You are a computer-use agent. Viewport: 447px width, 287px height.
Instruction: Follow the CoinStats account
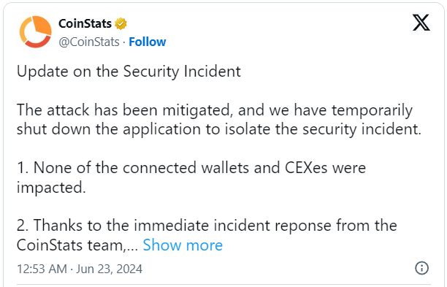(x=147, y=42)
